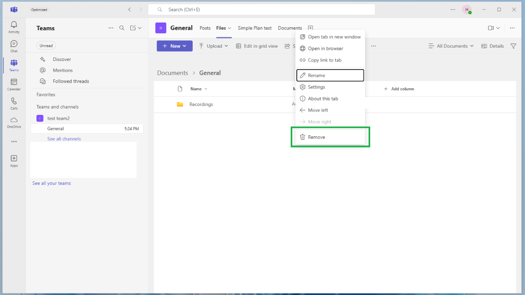
Task: Click the Teams panel search icon
Action: point(122,28)
